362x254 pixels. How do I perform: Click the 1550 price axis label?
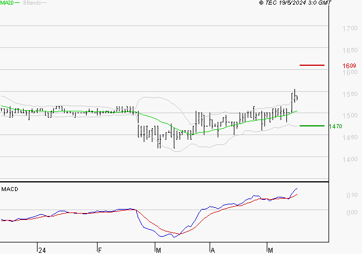pos(350,94)
